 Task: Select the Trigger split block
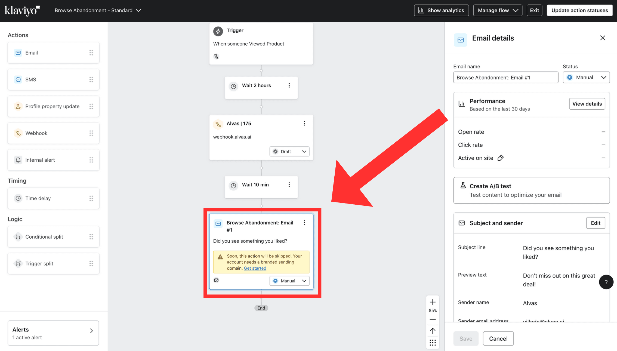point(53,263)
